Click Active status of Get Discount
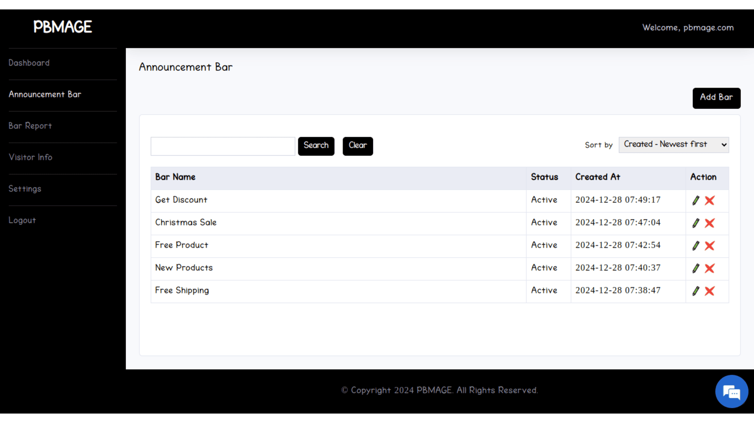The width and height of the screenshot is (754, 424). point(544,200)
